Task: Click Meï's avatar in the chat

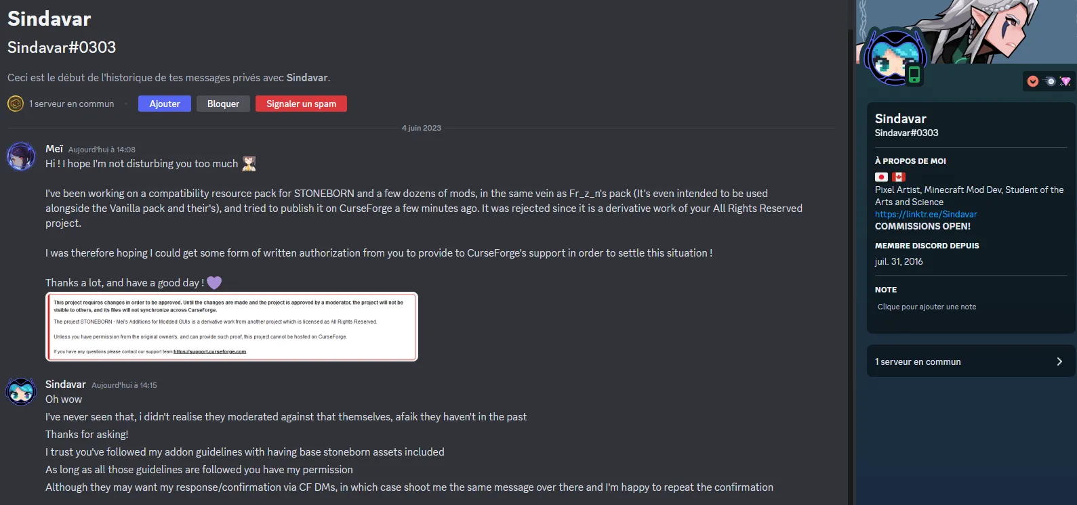Action: click(21, 156)
